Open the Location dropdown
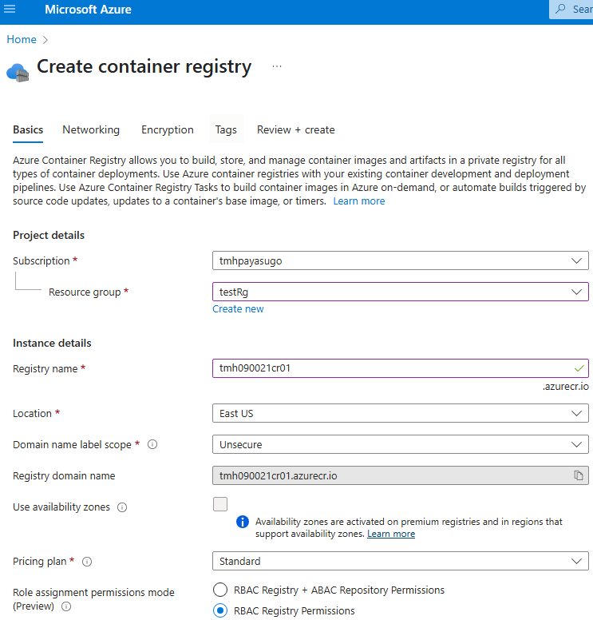Screen dimensions: 593x620 400,413
